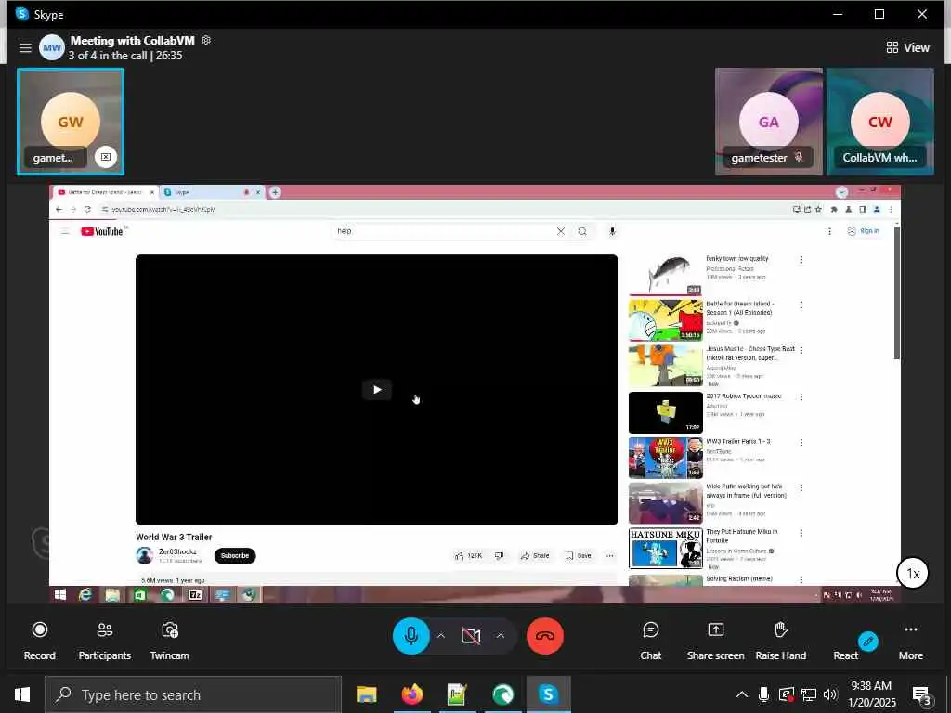Switch to the YouTube browser tab in shared screen
The image size is (951, 713).
pos(104,192)
